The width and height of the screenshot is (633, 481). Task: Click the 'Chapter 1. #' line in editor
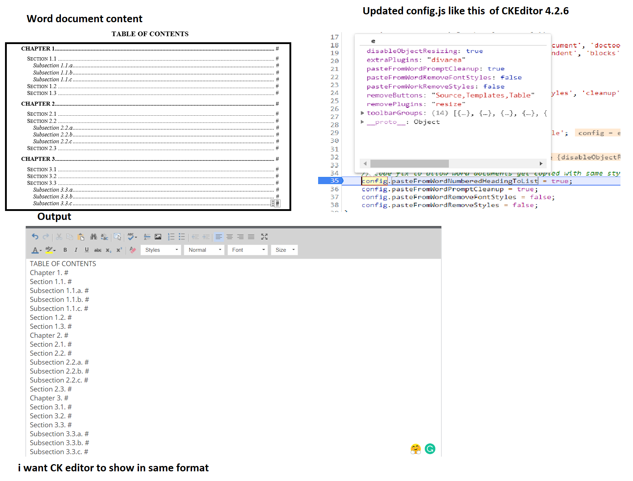tap(49, 273)
